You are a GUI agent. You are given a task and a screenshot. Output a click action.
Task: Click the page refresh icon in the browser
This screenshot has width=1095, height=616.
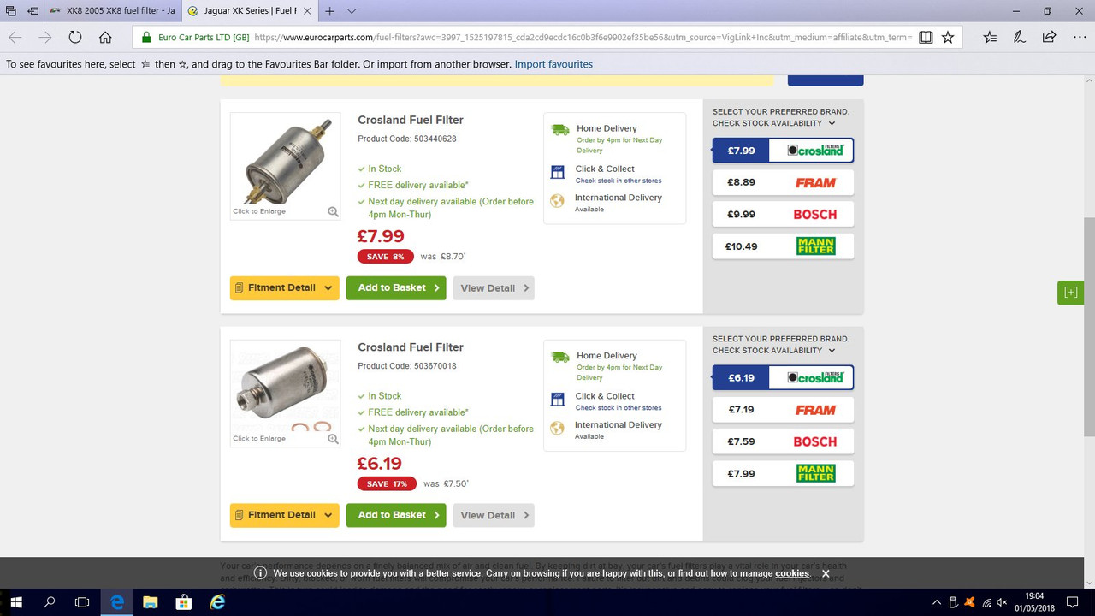[75, 37]
